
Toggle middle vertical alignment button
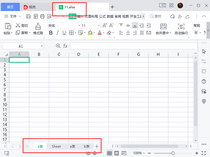point(128,25)
